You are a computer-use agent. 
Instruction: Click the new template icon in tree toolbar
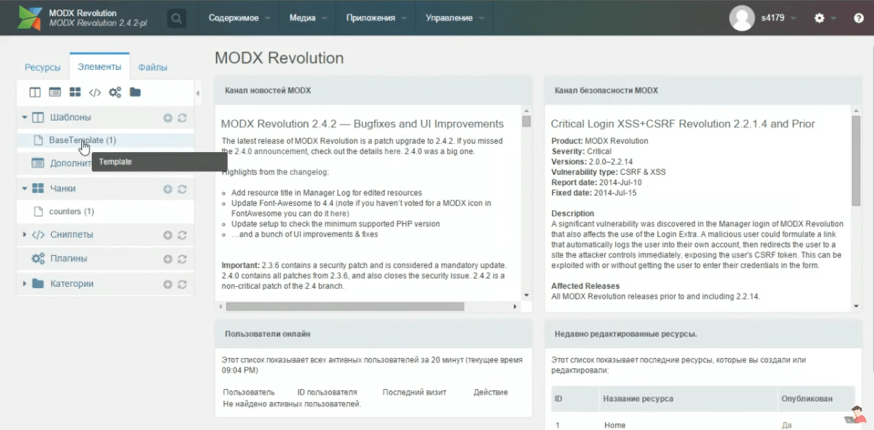pyautogui.click(x=35, y=93)
